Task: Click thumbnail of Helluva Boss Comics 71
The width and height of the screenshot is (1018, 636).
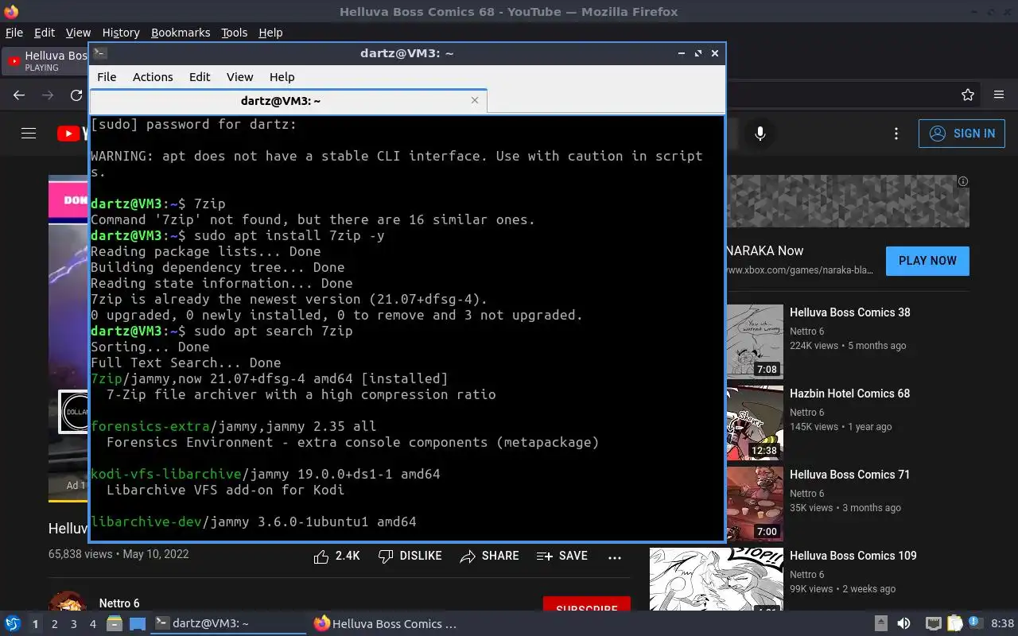Action: point(755,504)
